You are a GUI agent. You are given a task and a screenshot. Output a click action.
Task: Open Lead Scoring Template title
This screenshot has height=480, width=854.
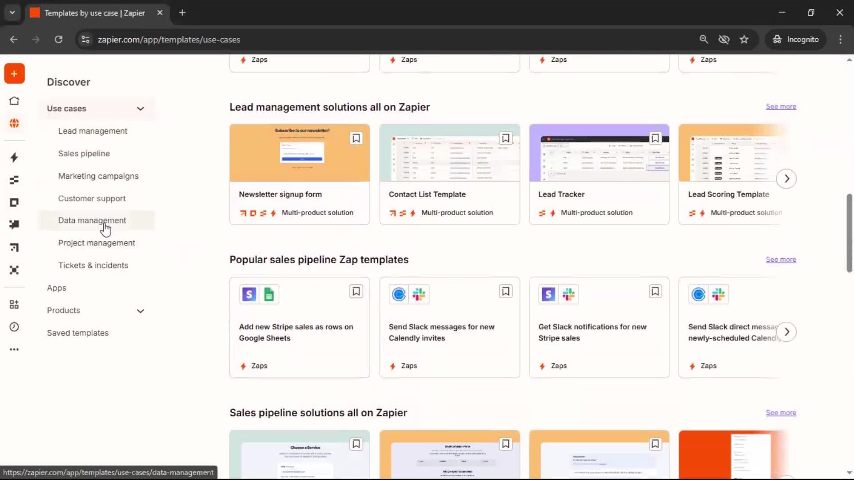[x=729, y=194]
